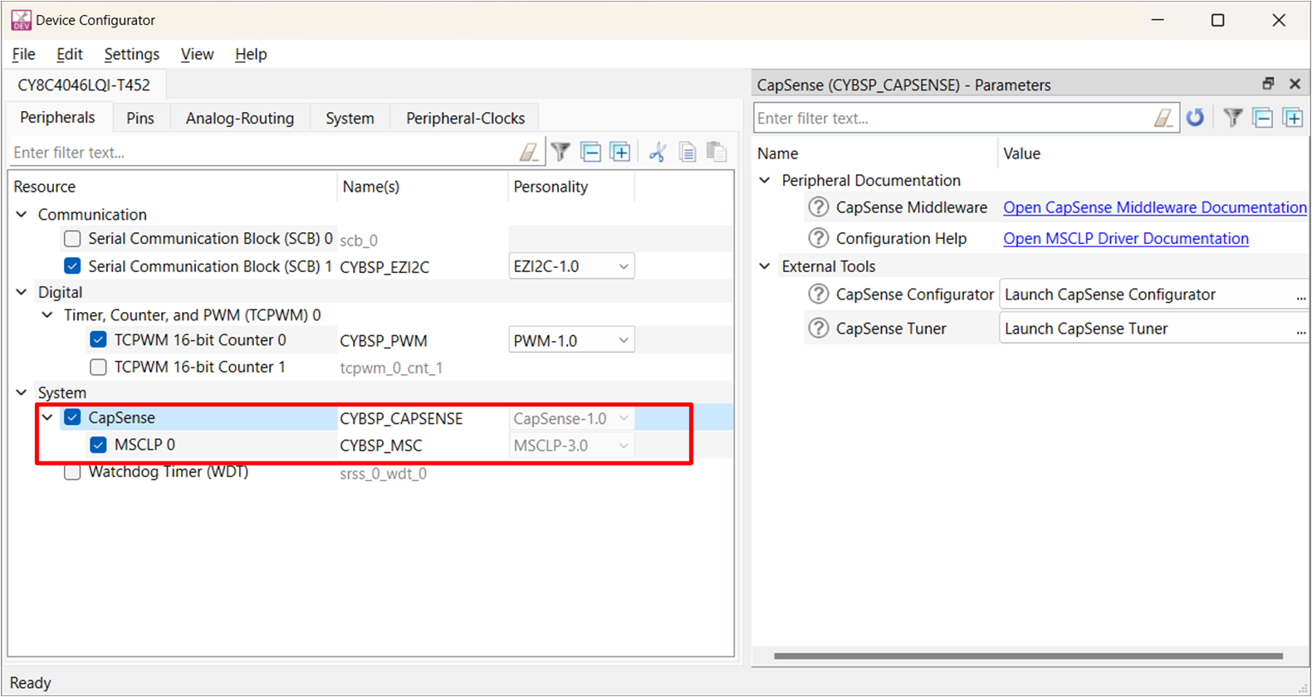Enable the Watchdog Timer (WDT) checkbox
This screenshot has width=1312, height=697.
pos(72,472)
